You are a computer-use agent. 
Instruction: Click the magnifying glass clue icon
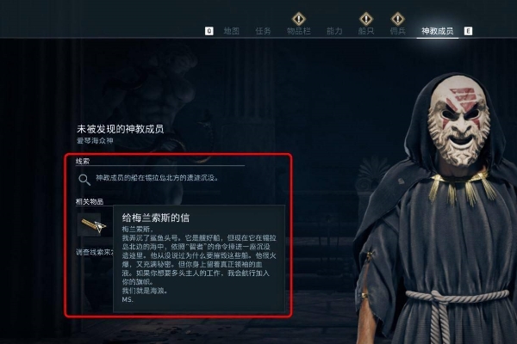pyautogui.click(x=84, y=180)
